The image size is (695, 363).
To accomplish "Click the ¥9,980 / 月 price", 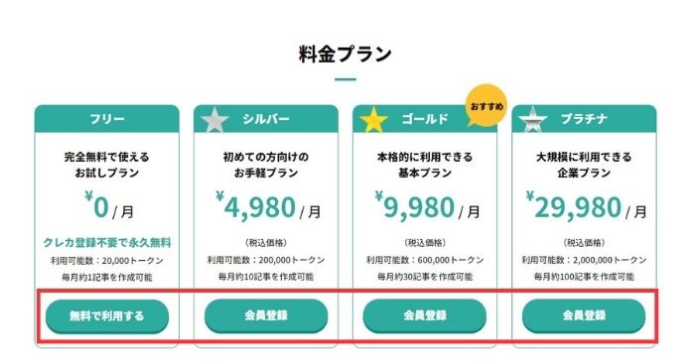I will 427,206.
